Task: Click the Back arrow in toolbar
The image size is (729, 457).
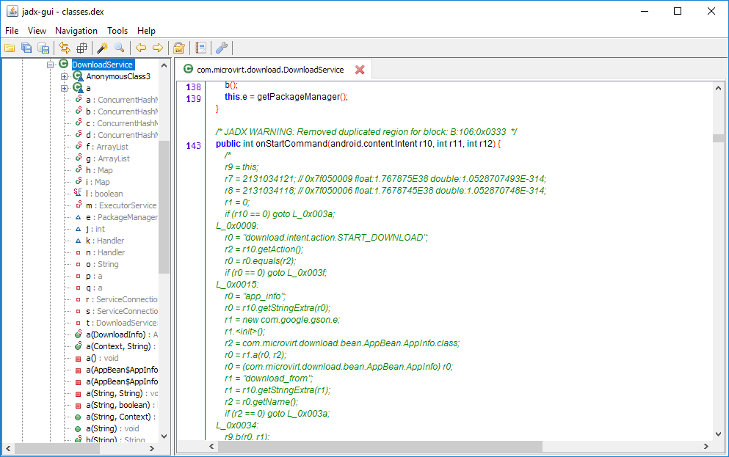Action: 141,48
